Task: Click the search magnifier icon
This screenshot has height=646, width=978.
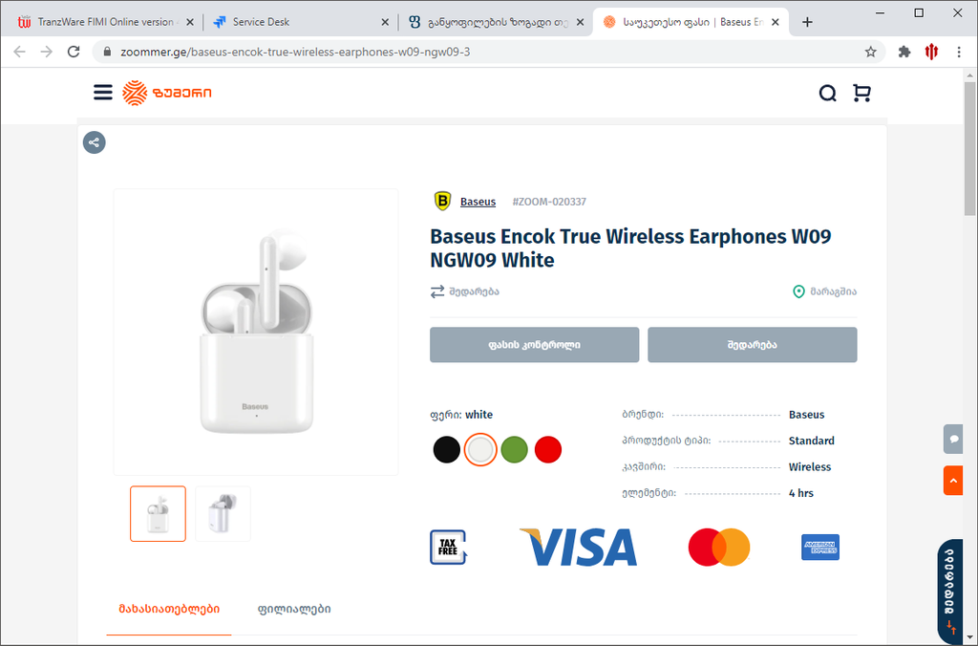Action: click(x=828, y=93)
